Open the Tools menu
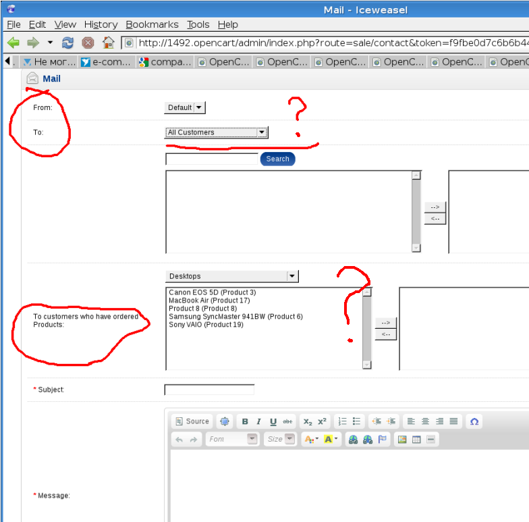This screenshot has height=522, width=529. coord(198,24)
